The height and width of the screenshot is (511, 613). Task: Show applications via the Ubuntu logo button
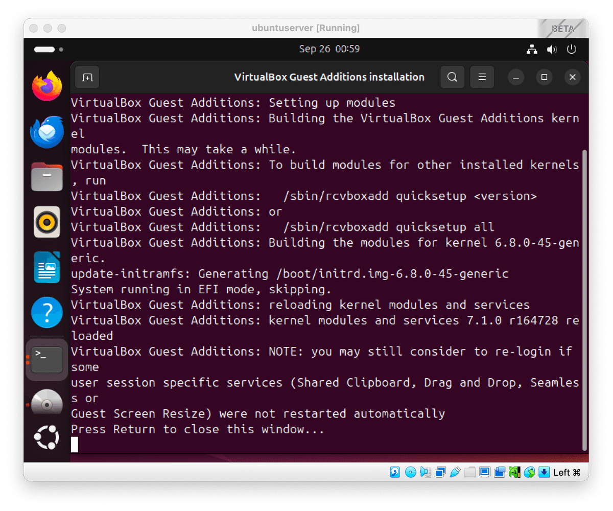click(47, 437)
